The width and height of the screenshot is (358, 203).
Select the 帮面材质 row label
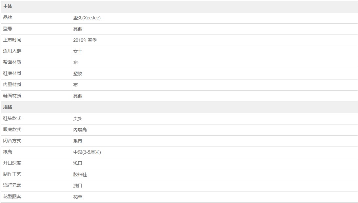(12, 62)
